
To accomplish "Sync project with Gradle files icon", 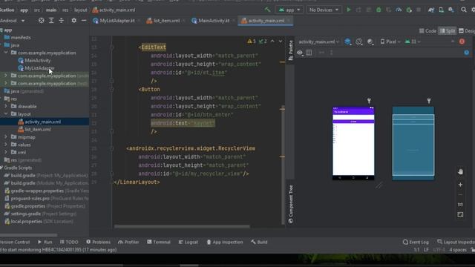I will [x=431, y=10].
